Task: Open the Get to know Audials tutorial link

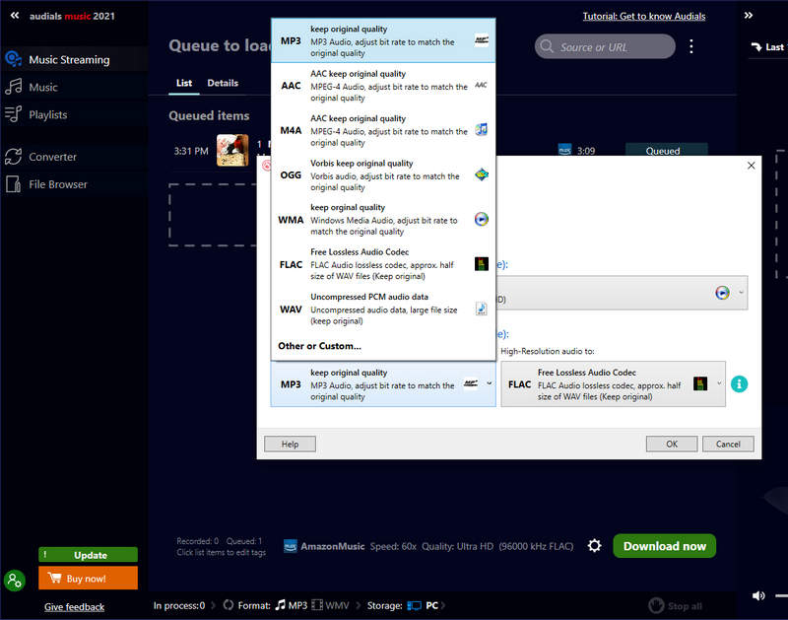Action: pyautogui.click(x=644, y=16)
